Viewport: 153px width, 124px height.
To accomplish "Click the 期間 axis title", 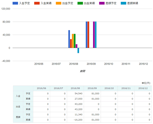I will click(x=83, y=71).
